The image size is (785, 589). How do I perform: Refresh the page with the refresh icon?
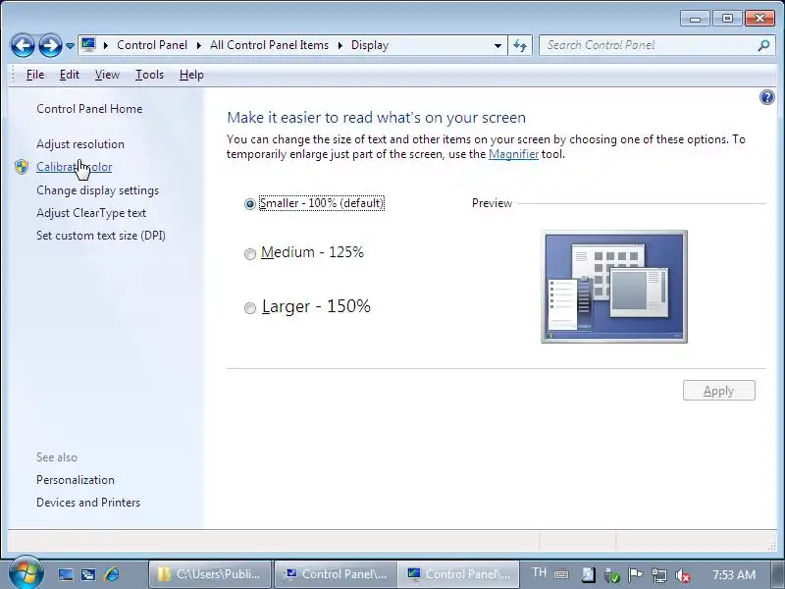[520, 45]
